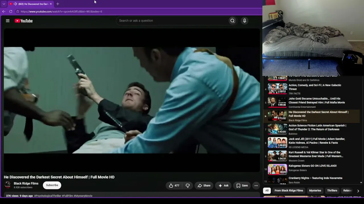364x204 pixels.
Task: Play 'Action, Comedy, and Sci-Fi' playlist video
Action: (315, 87)
